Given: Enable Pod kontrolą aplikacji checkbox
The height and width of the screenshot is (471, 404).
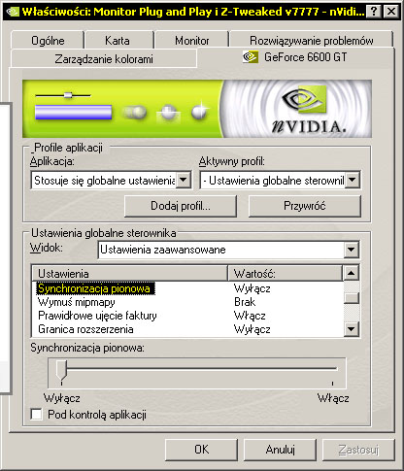Looking at the screenshot, I should (x=36, y=415).
